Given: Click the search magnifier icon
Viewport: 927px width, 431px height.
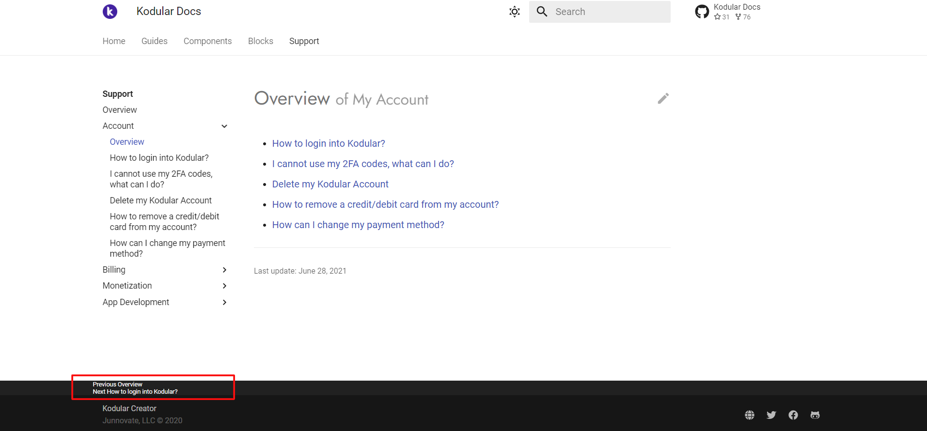Looking at the screenshot, I should coord(542,12).
